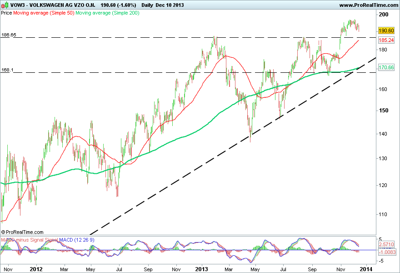The height and width of the screenshot is (273, 400).
Task: Click the May label between Mar and Jul 2012
Action: tap(90, 269)
